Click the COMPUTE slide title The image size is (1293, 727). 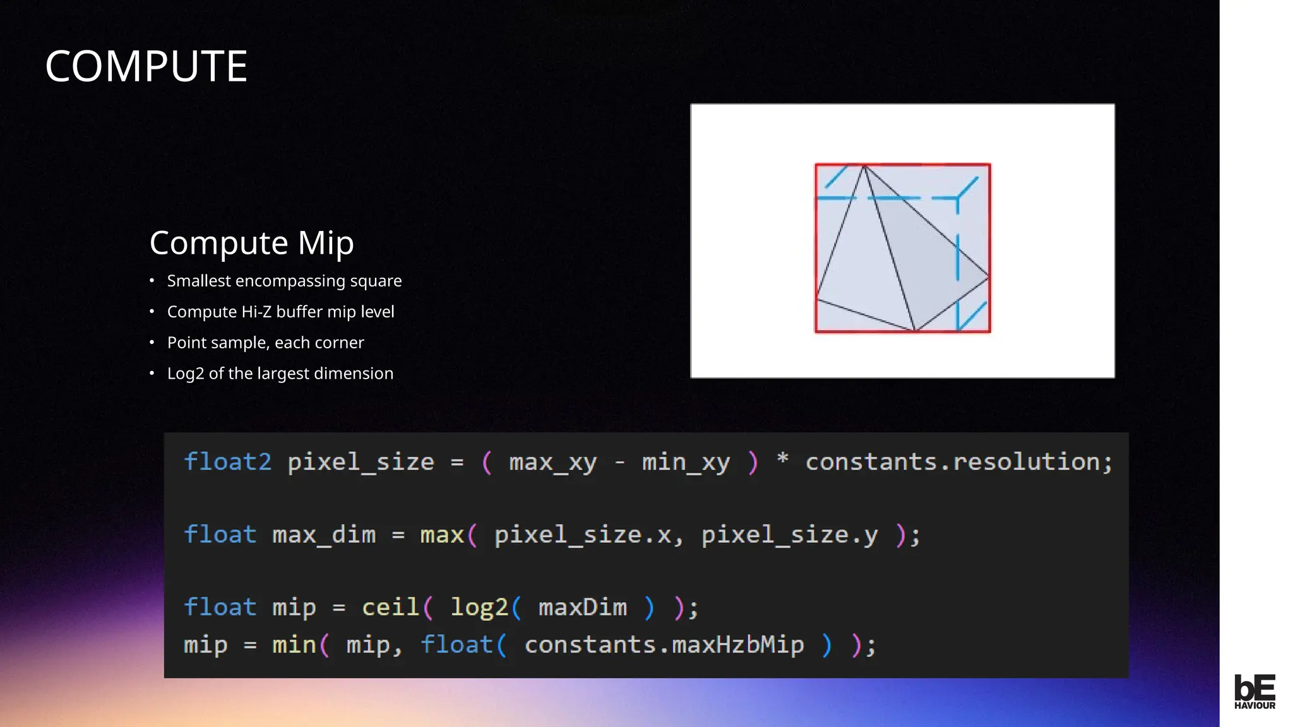coord(146,66)
